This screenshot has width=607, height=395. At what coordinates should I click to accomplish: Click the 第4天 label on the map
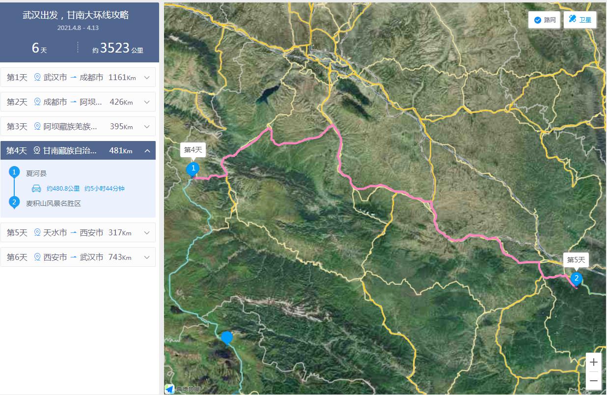[193, 150]
